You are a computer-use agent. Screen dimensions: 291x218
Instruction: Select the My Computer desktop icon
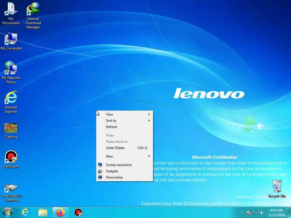point(11,41)
